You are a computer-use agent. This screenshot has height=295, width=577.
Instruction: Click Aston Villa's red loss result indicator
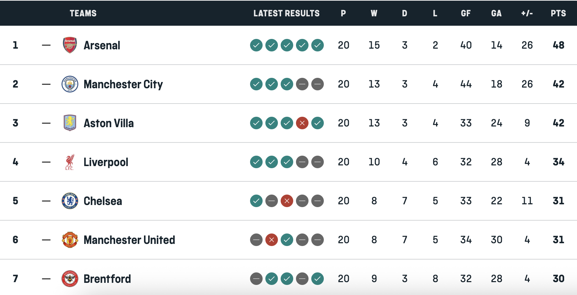tap(302, 123)
